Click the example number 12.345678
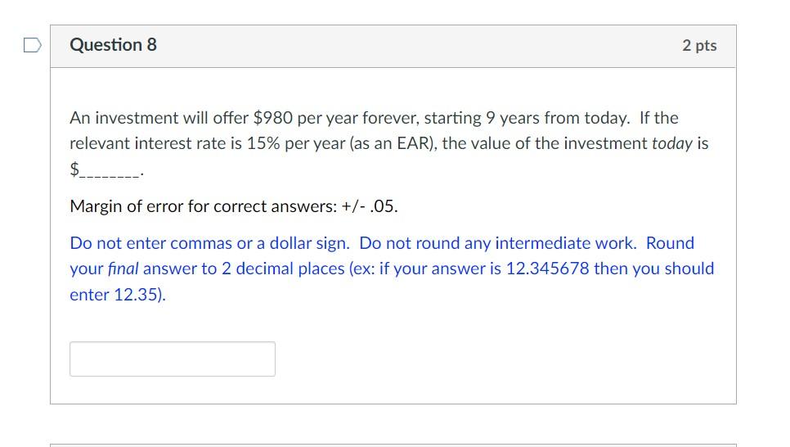This screenshot has width=790, height=447. coord(547,269)
